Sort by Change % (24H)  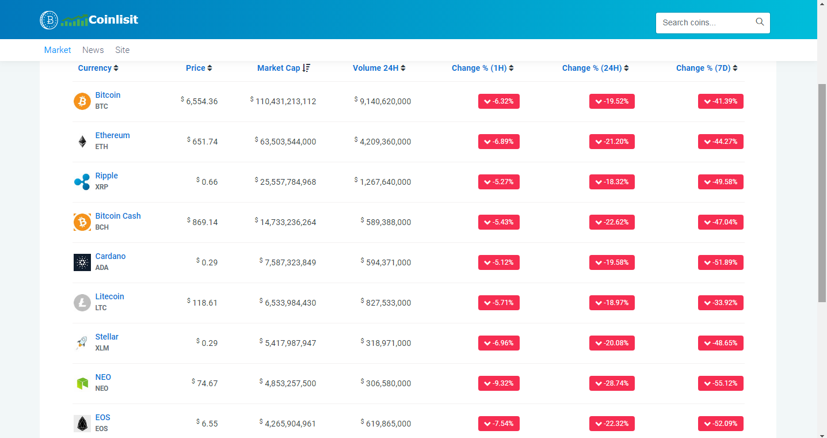click(596, 68)
